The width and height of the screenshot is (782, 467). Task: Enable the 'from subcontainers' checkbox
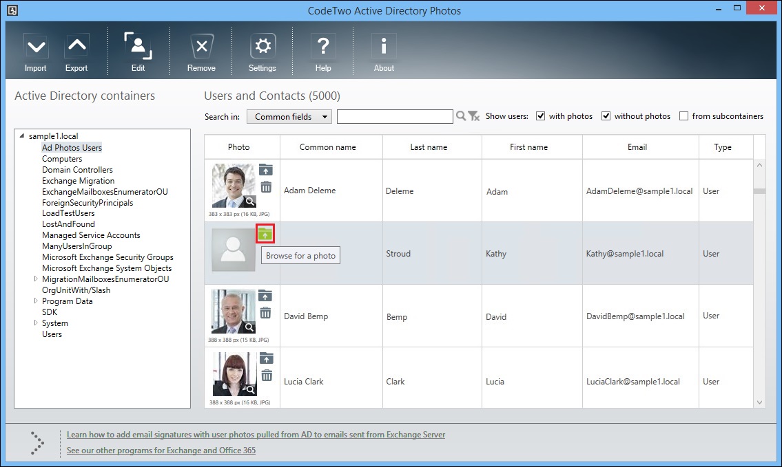click(x=683, y=116)
